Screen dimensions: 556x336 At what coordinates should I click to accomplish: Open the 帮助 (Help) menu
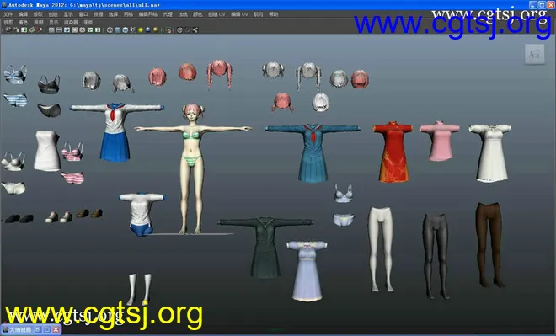pyautogui.click(x=274, y=14)
